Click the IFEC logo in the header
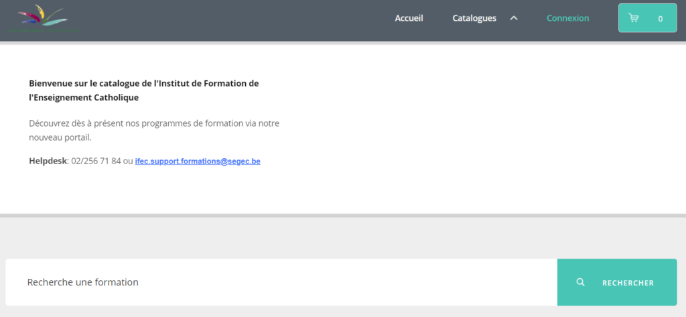686x317 pixels. point(42,19)
